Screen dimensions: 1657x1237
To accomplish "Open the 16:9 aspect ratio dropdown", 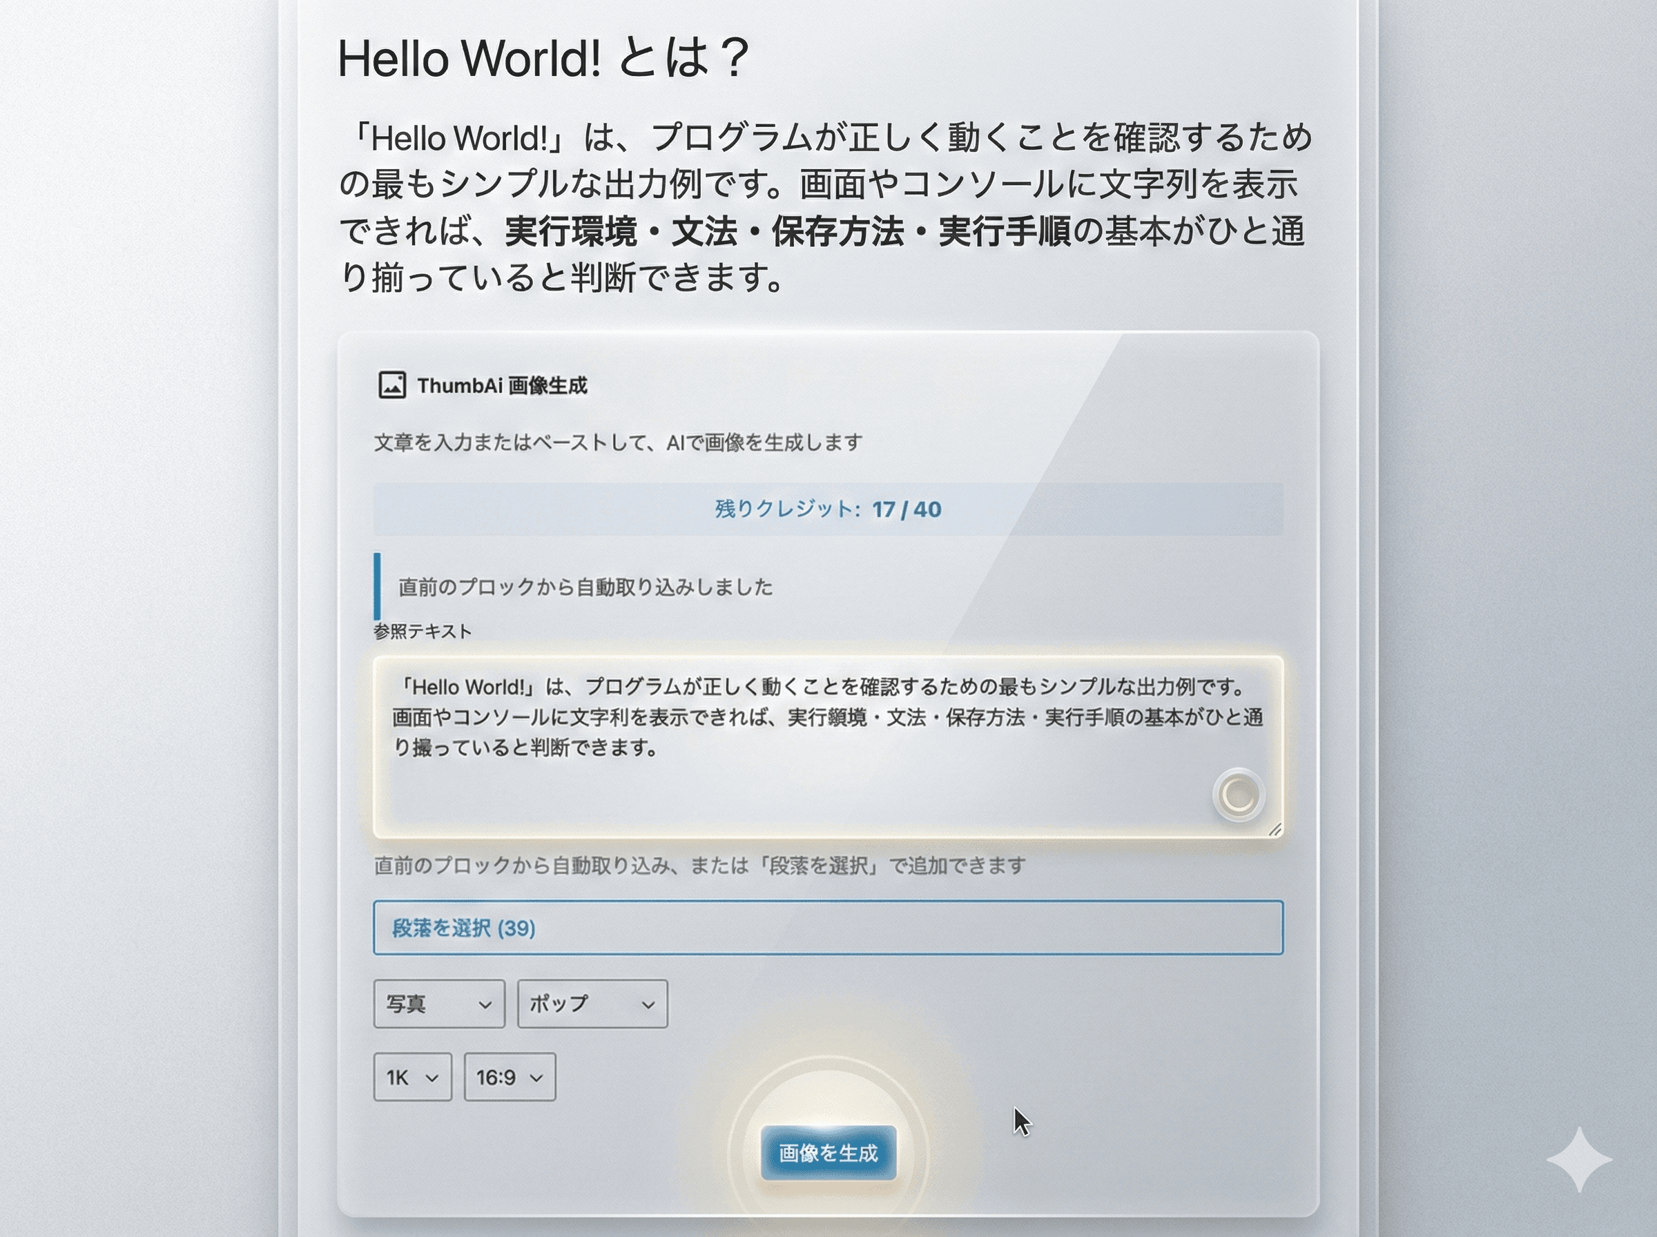I will (x=510, y=1078).
